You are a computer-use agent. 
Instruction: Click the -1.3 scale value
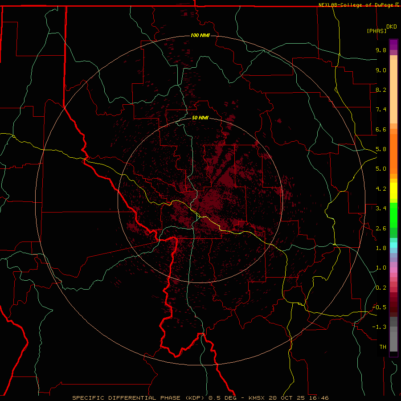[379, 327]
